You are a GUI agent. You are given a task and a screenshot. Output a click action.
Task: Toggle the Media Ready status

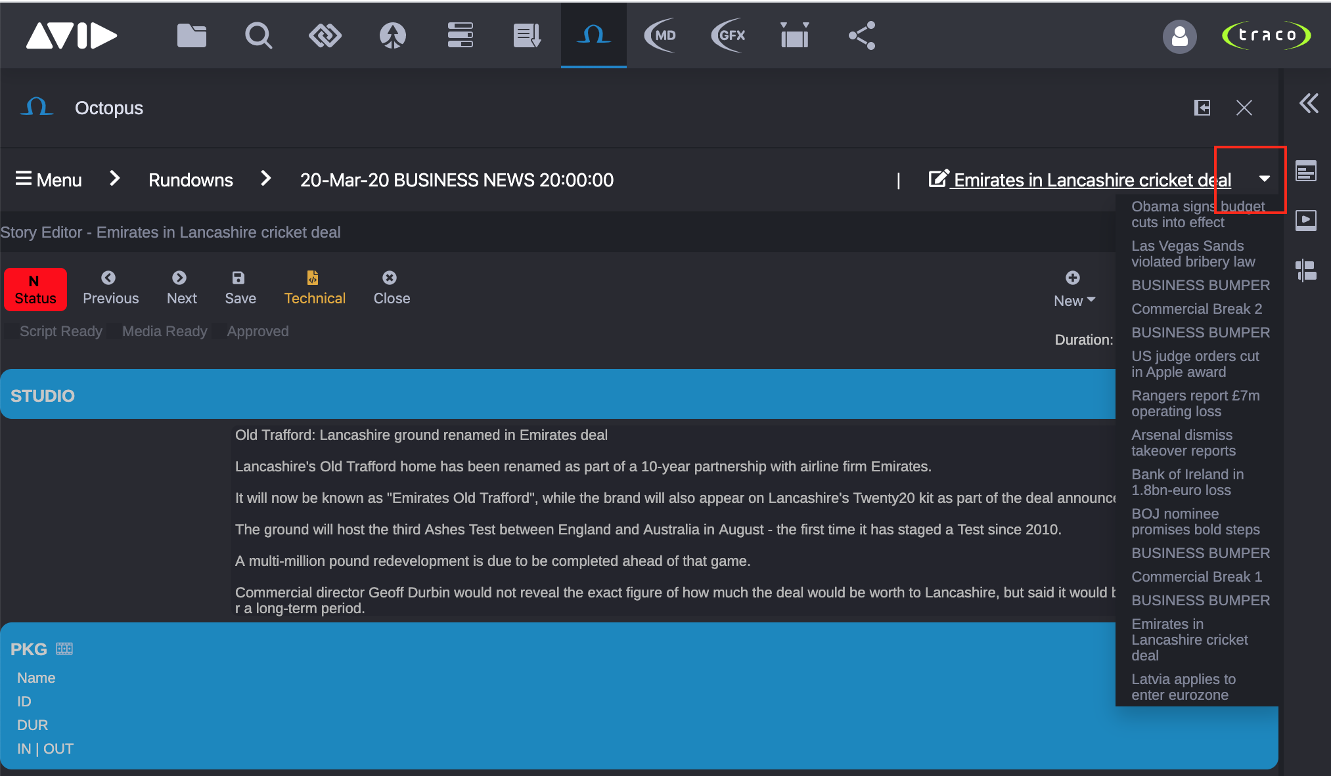pos(164,331)
